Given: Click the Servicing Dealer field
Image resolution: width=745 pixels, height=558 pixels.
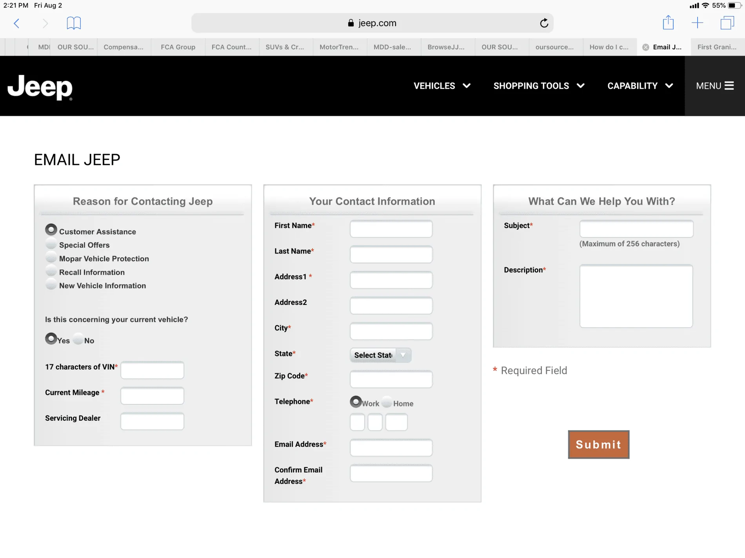Looking at the screenshot, I should coord(152,421).
